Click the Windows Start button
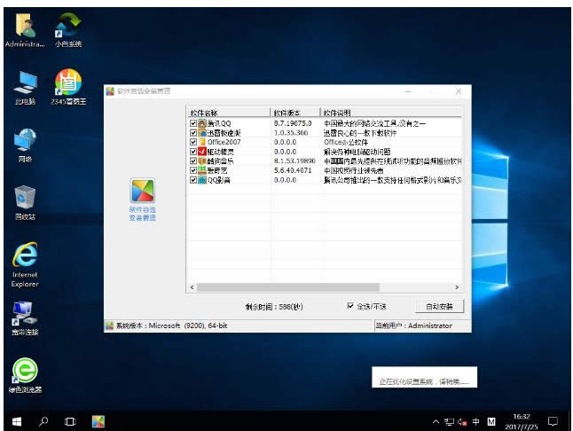Image resolution: width=573 pixels, height=431 pixels. pos(16,419)
